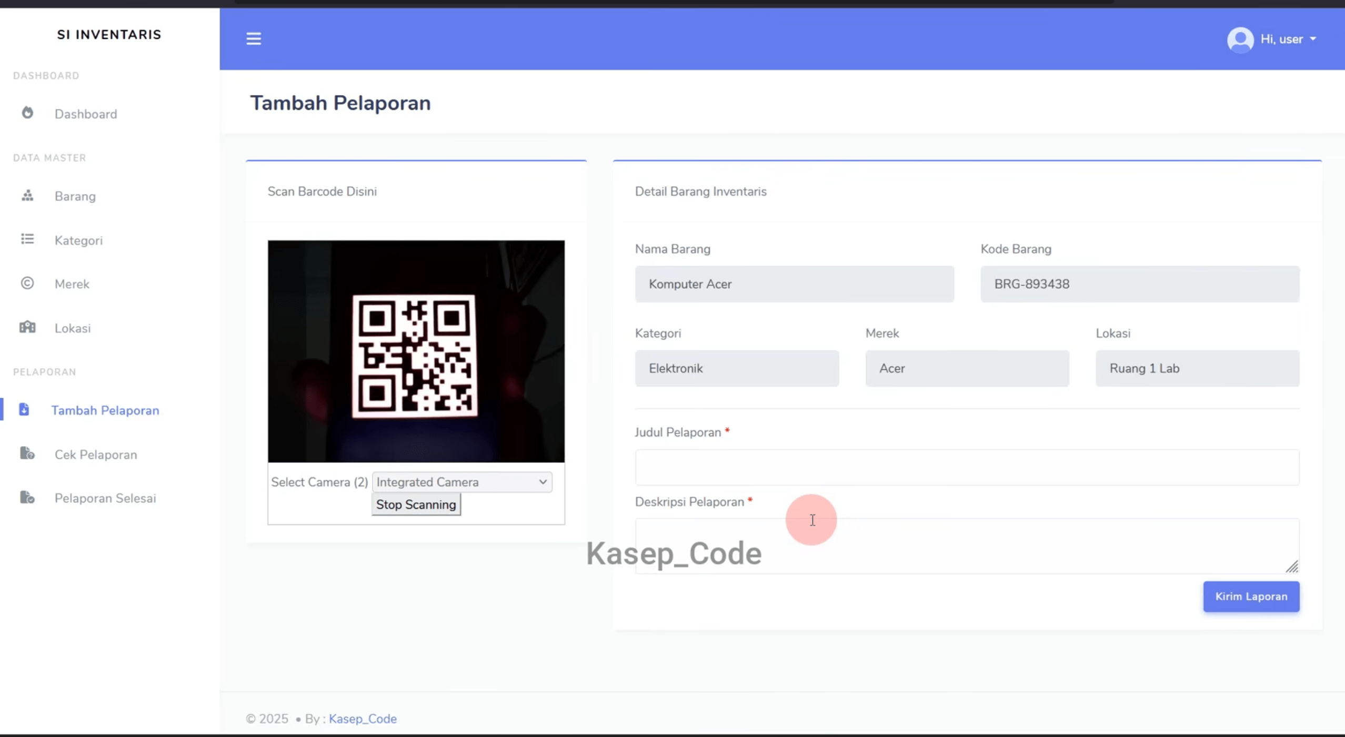
Task: Open the Integrated Camera select dropdown
Action: [x=462, y=482]
